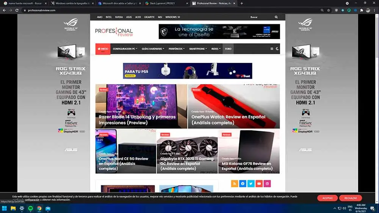Click the Chrome taskbar icon
379x213 pixels.
click(39, 208)
